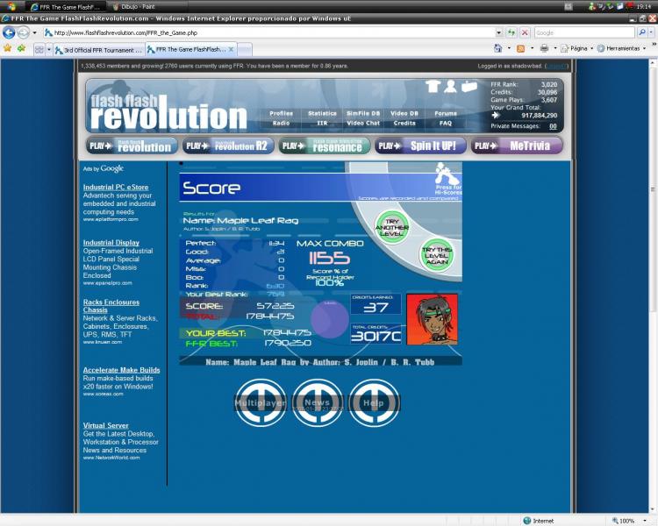
Task: Click the browser Back arrow button
Action: (x=10, y=32)
